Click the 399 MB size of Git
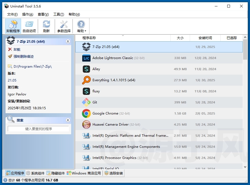Image resolution: width=250 pixels, height=185 pixels. click(180, 102)
